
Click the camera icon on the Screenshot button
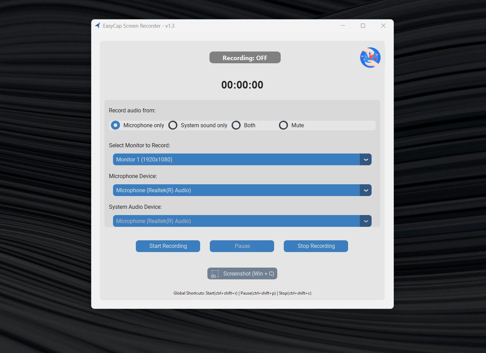click(x=214, y=273)
